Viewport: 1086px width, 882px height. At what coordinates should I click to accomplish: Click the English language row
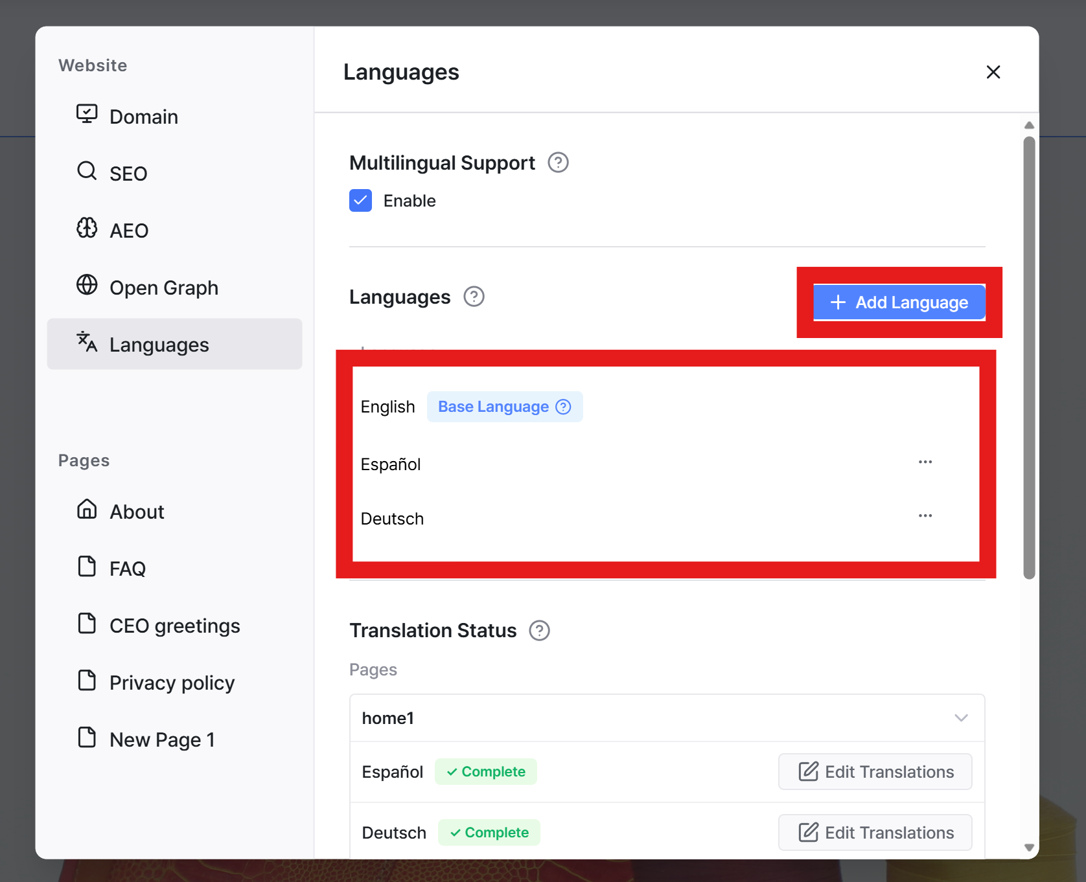[x=665, y=407]
